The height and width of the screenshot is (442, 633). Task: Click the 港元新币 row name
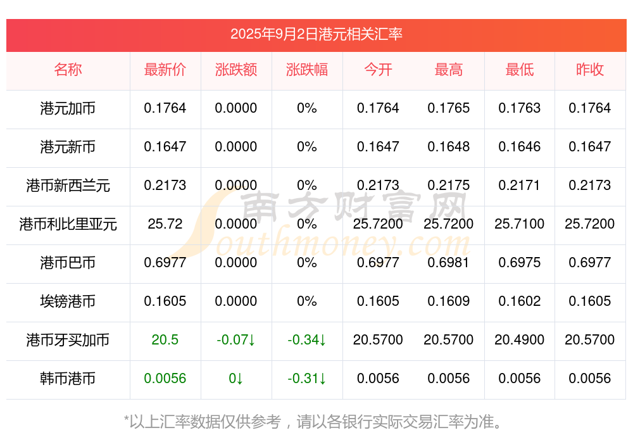(68, 147)
